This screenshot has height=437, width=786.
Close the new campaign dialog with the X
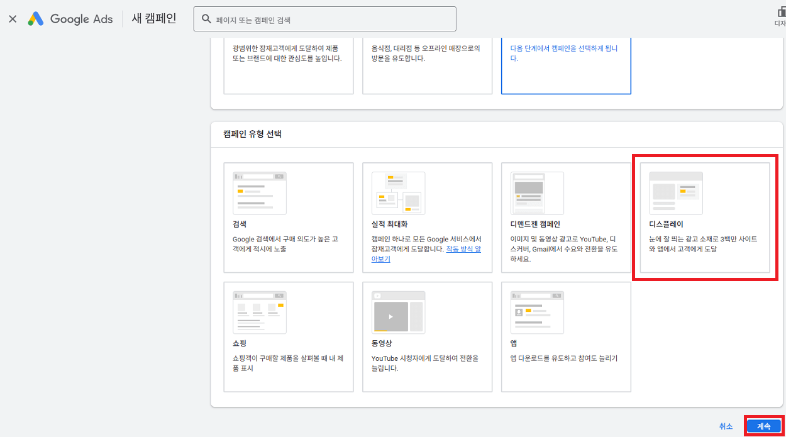[x=13, y=19]
